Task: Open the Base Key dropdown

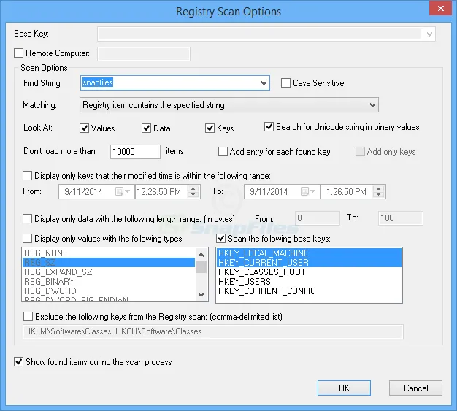Action: [x=429, y=34]
